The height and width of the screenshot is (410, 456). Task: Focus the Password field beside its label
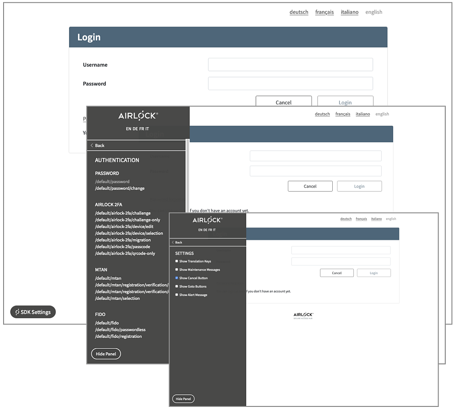pyautogui.click(x=290, y=84)
